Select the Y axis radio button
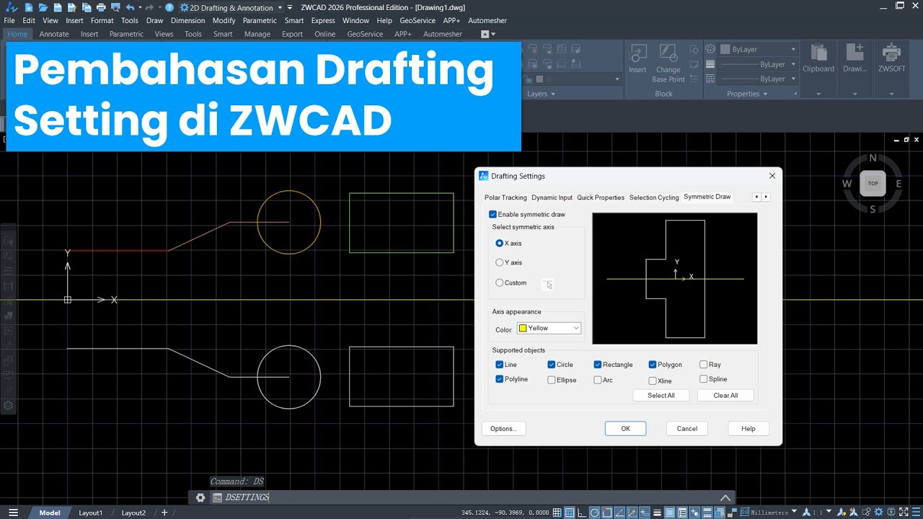This screenshot has height=519, width=923. point(500,262)
